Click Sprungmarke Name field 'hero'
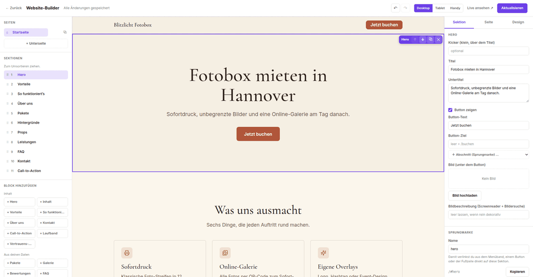 point(489,249)
